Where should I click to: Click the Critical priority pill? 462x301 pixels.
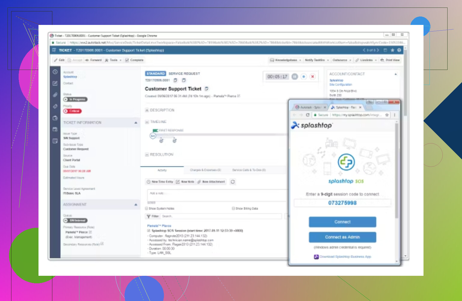coord(72,111)
